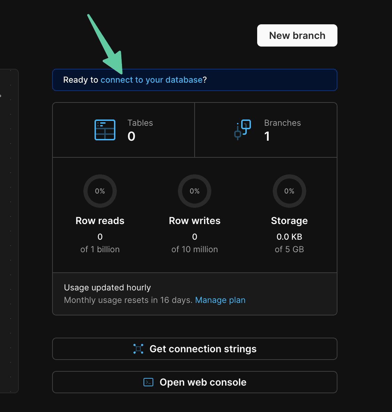Select the Row reads 0% usage ring
Image resolution: width=392 pixels, height=412 pixels.
[100, 191]
